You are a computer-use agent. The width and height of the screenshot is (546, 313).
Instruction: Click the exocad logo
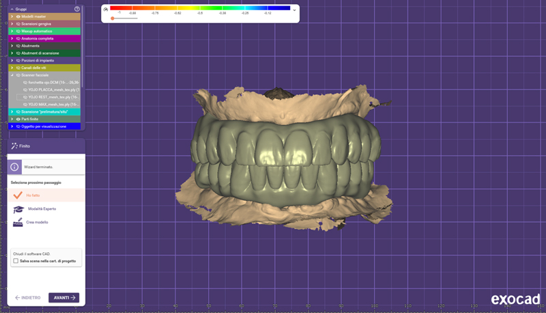515,299
